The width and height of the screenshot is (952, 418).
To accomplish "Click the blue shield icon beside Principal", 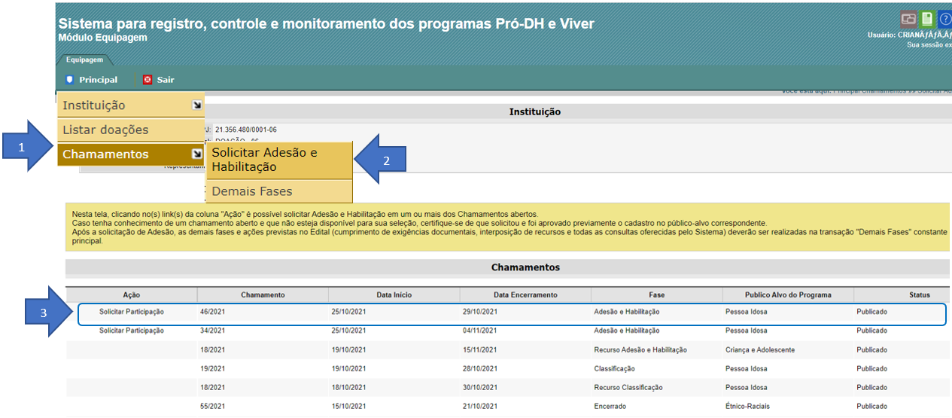I will point(69,80).
